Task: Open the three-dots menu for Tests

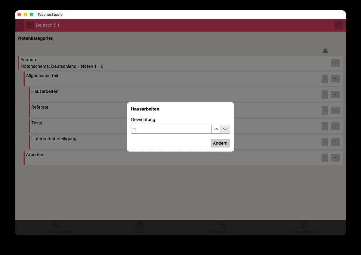Action: pos(335,126)
